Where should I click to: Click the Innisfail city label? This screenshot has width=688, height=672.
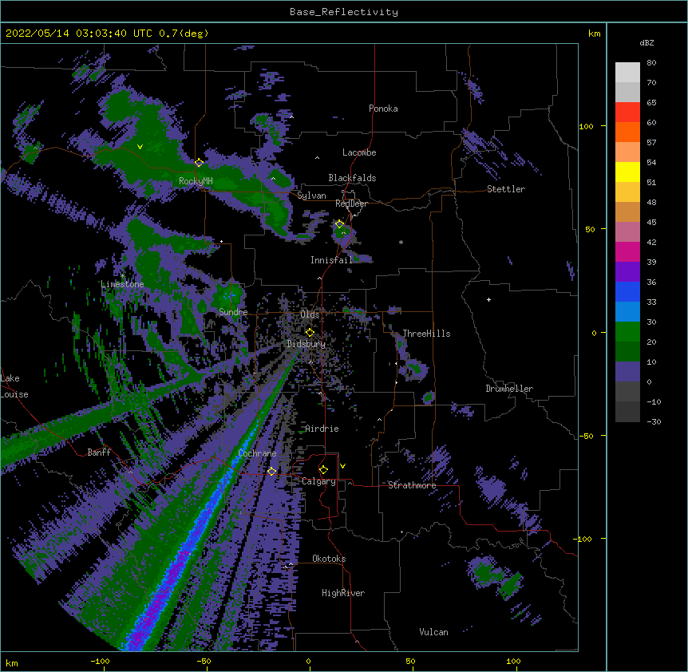point(331,260)
